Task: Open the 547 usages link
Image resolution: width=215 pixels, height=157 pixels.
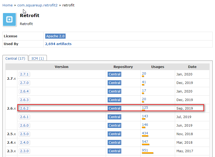Action: (145, 142)
